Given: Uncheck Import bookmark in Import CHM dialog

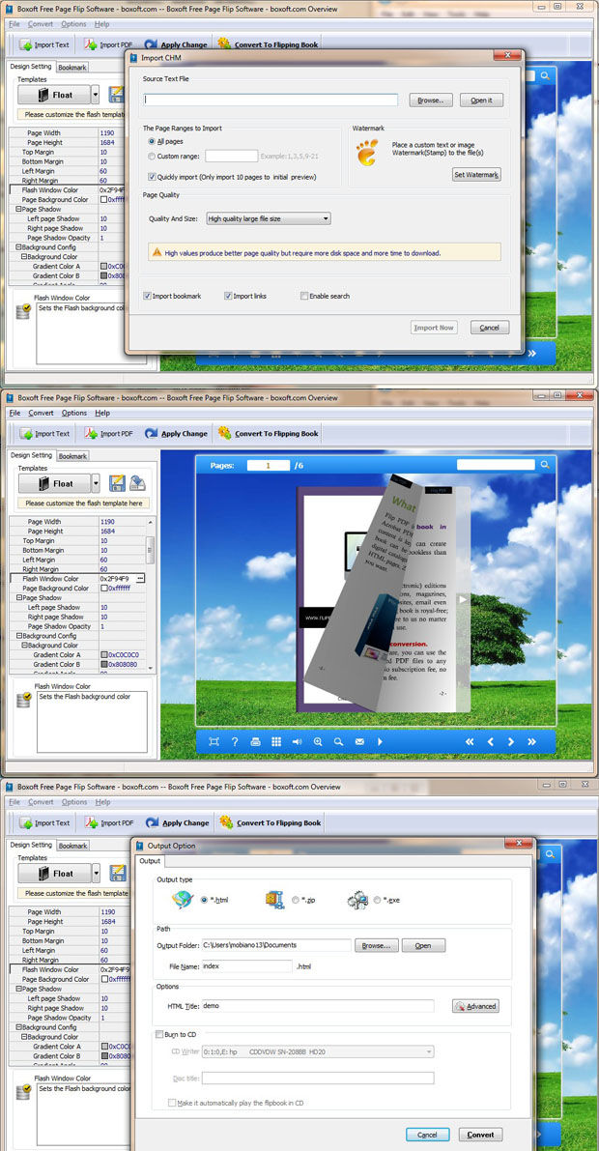Looking at the screenshot, I should pos(148,296).
